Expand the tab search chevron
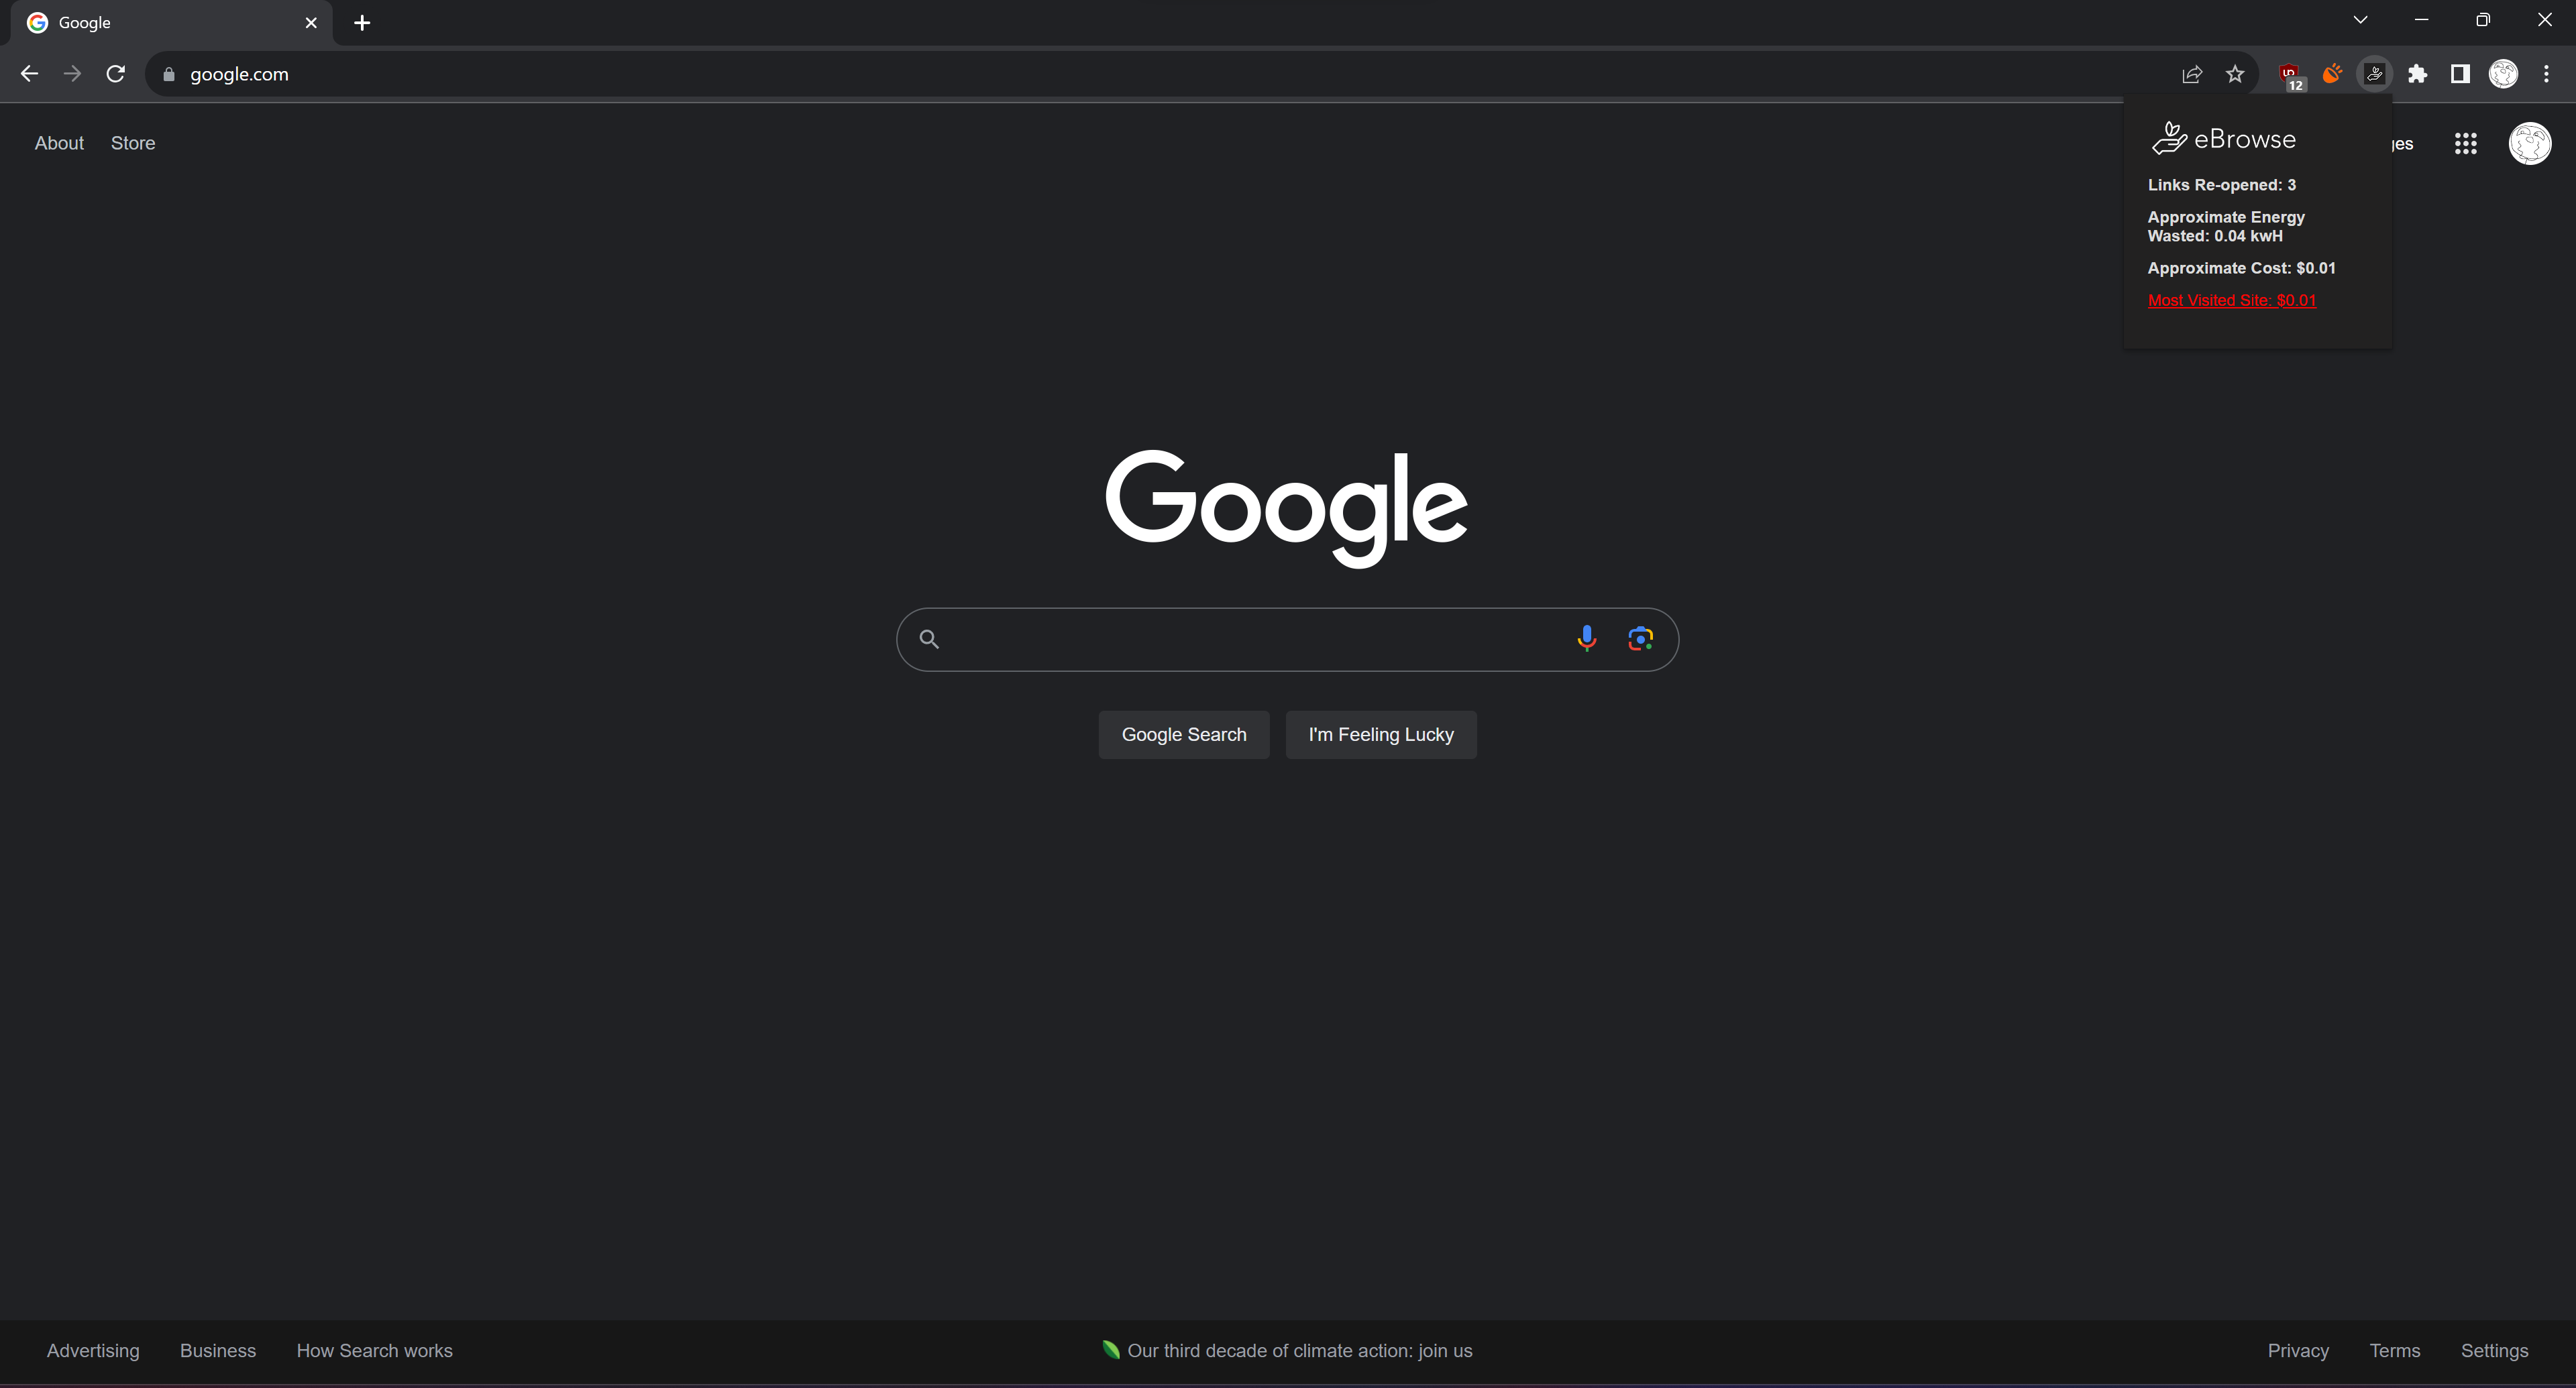This screenshot has height=1388, width=2576. click(x=2360, y=20)
